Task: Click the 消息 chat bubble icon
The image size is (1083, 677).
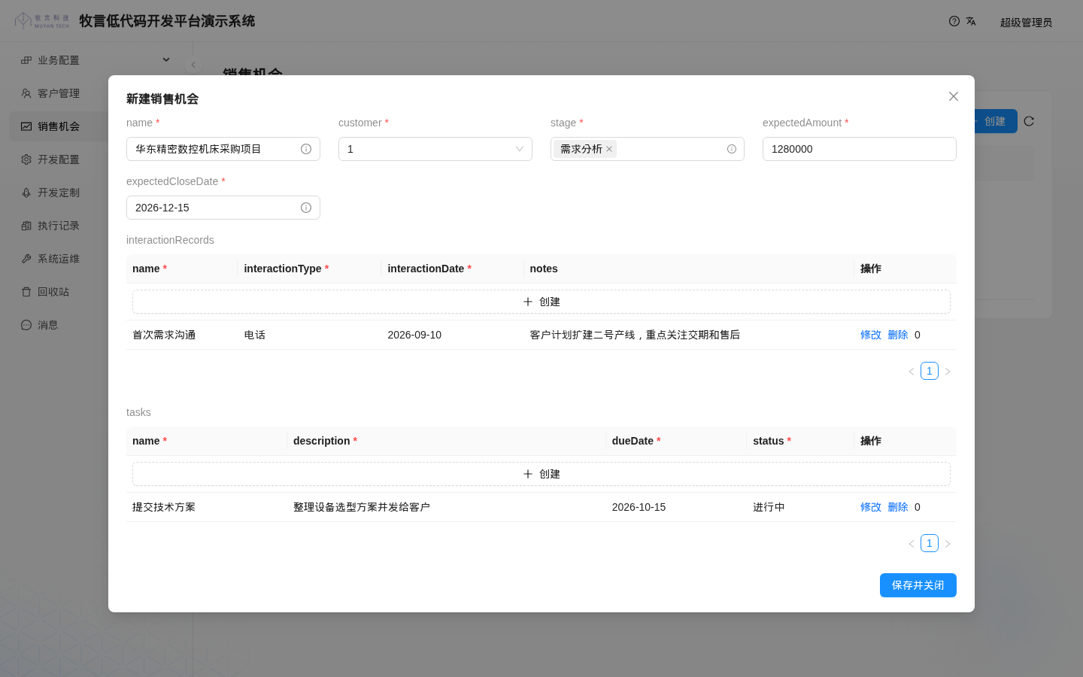Action: 26,325
